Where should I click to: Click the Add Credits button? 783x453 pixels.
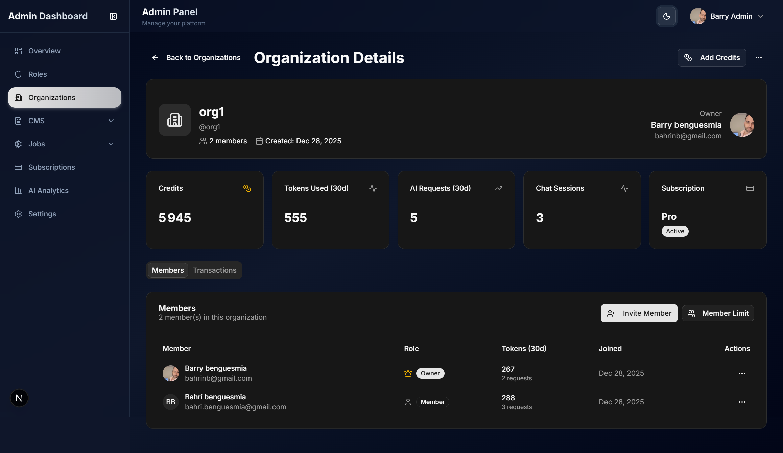tap(712, 58)
